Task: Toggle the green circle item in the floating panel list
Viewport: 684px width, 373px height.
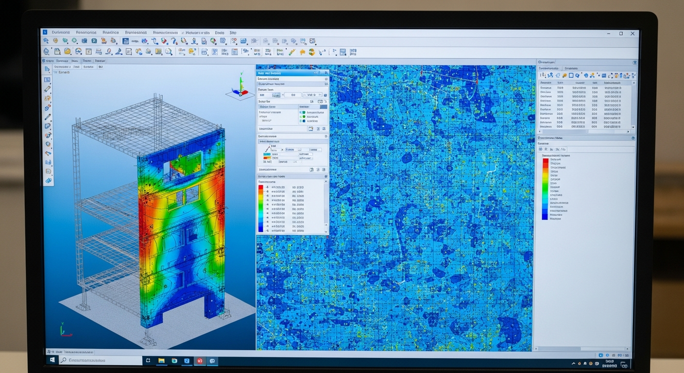Action: [x=304, y=117]
